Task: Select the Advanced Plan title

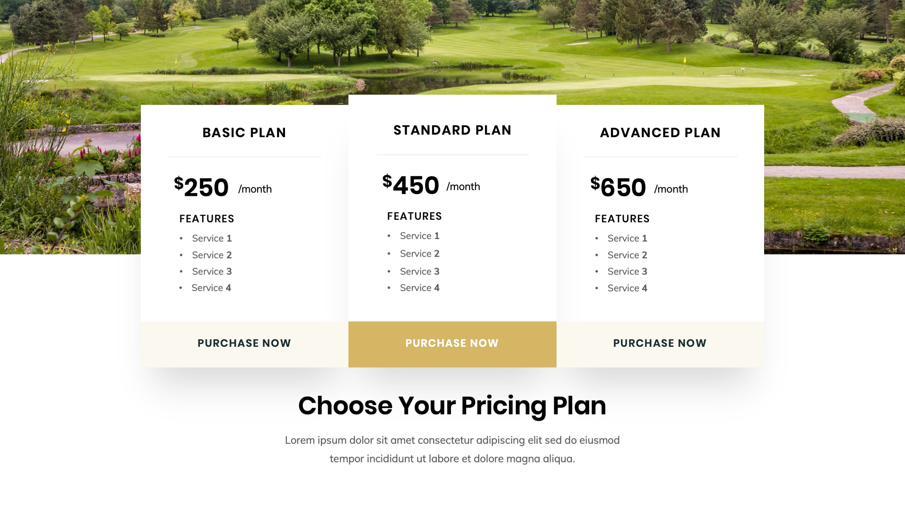Action: pyautogui.click(x=660, y=132)
